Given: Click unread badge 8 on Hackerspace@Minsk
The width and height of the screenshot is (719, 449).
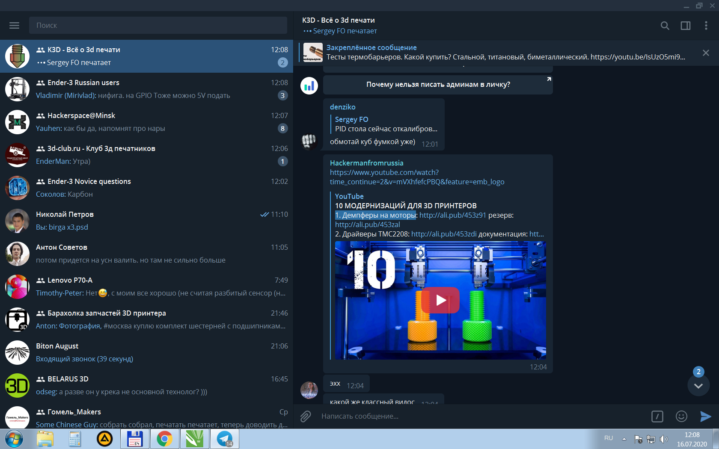Looking at the screenshot, I should tap(282, 128).
